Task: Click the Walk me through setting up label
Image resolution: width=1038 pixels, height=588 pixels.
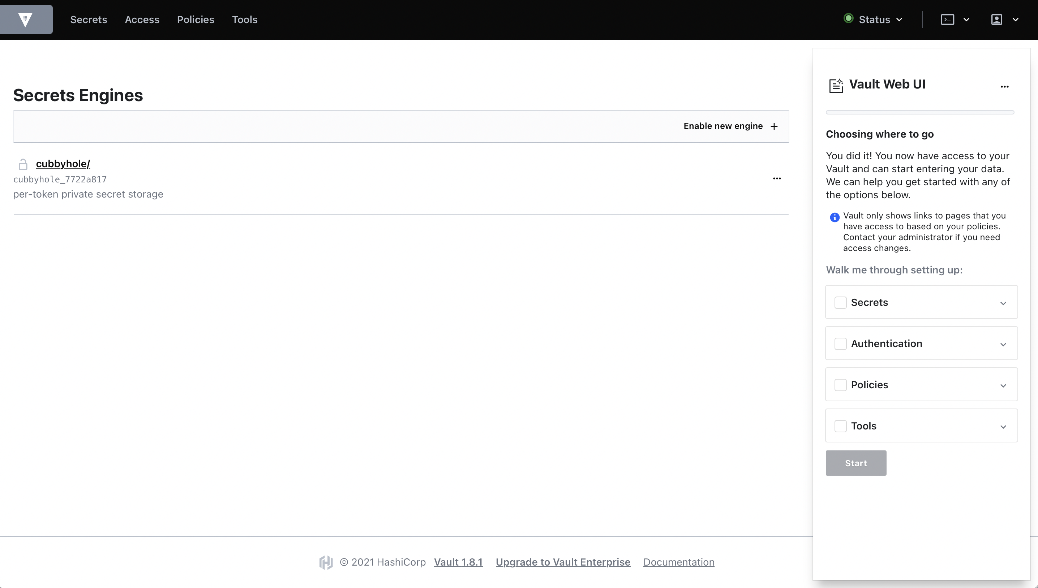Action: click(x=894, y=270)
